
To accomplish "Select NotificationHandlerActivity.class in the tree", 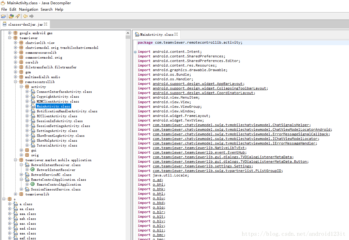I will coord(67,111).
